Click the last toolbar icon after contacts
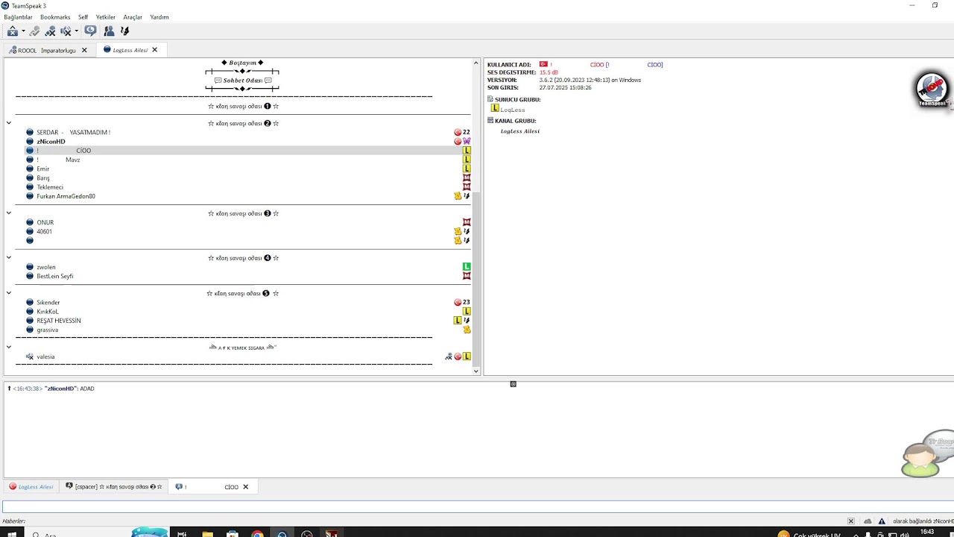This screenshot has width=954, height=537. point(124,31)
